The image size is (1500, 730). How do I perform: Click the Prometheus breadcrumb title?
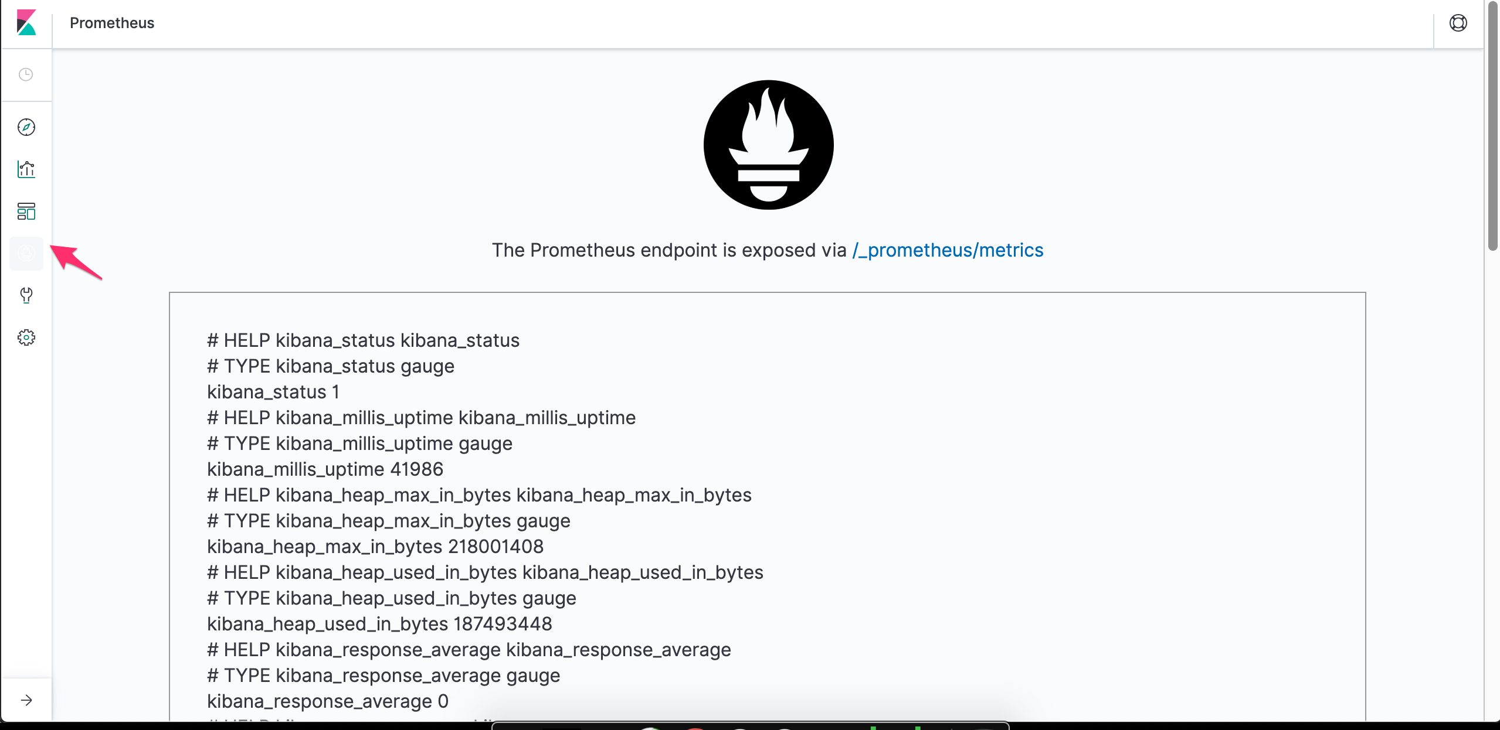tap(112, 23)
